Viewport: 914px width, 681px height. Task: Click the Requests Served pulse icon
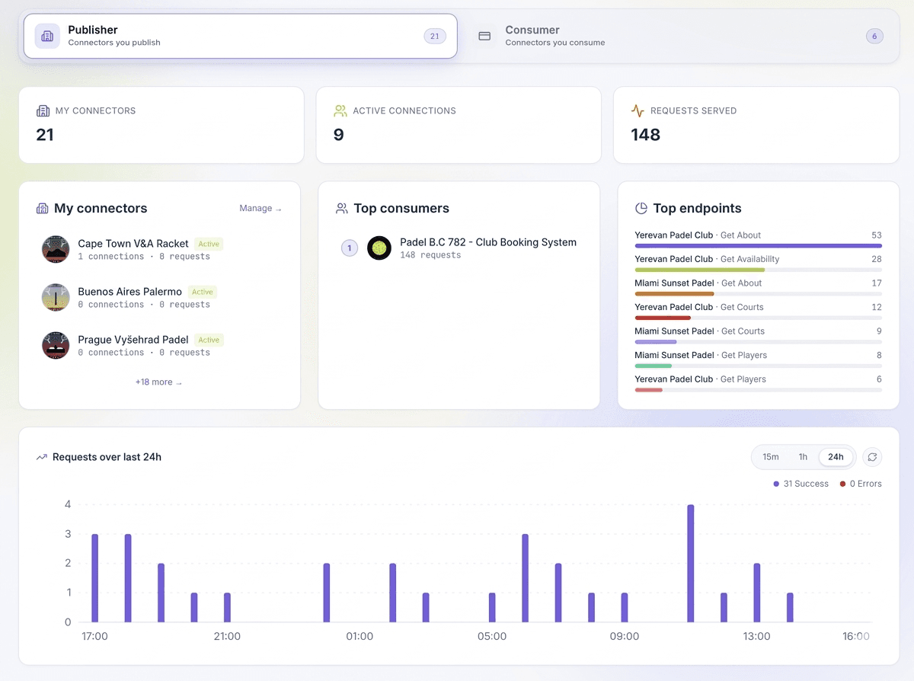[x=638, y=110]
